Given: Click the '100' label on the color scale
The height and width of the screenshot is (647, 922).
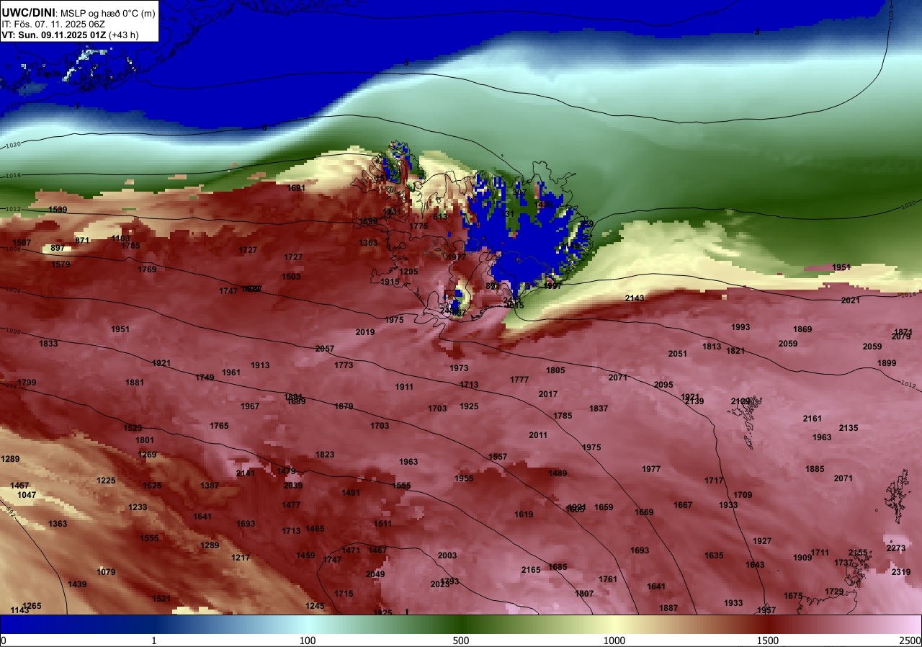Looking at the screenshot, I should tap(308, 641).
